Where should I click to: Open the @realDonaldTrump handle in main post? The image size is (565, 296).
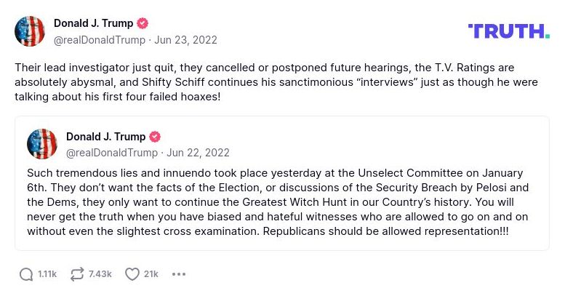99,40
